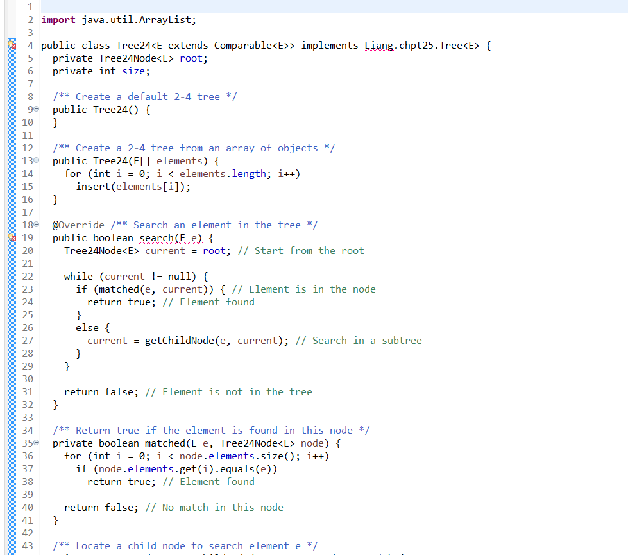Click the size variable on line 6
The height and width of the screenshot is (555, 628).
point(134,71)
